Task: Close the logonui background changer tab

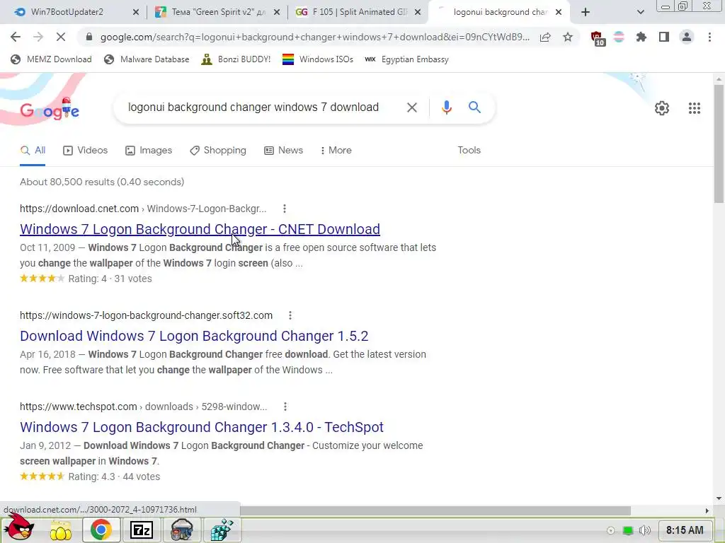Action: tap(559, 12)
